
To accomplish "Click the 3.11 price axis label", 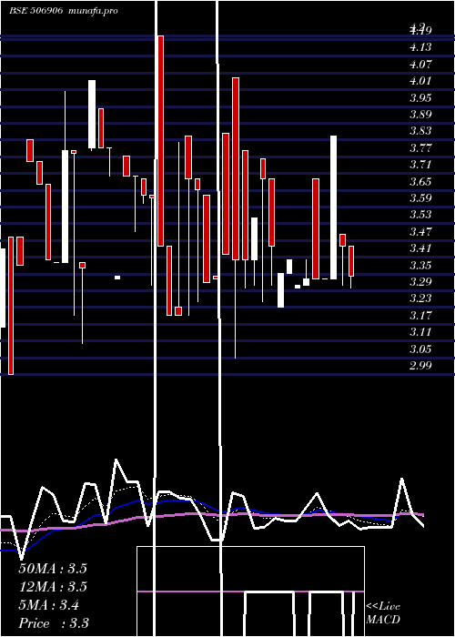I will click(420, 332).
